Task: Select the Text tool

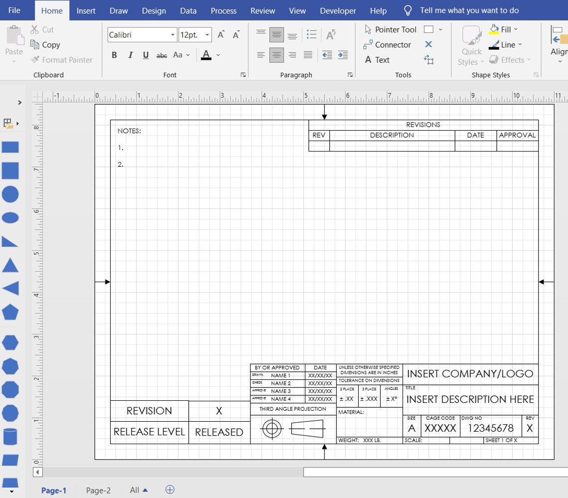Action: point(382,60)
